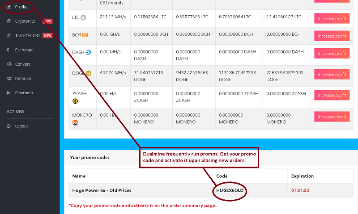358x214 pixels.
Task: Click the Profits chart icon
Action: click(9, 7)
